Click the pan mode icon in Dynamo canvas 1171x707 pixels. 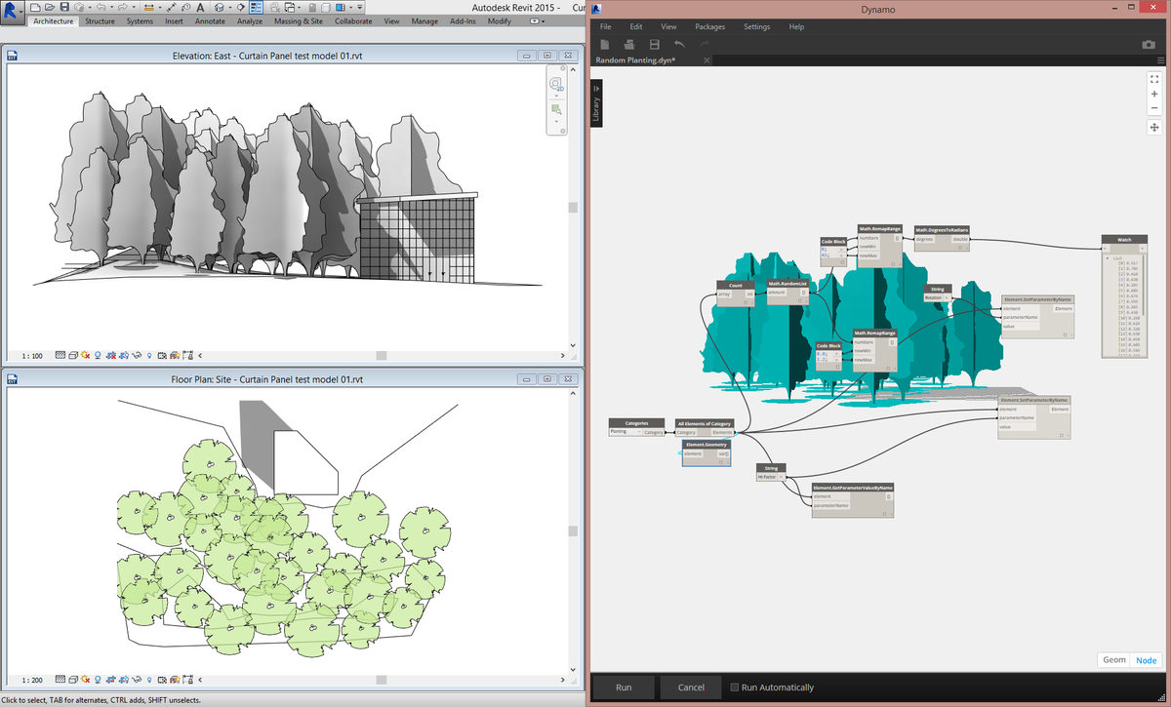tap(1154, 128)
